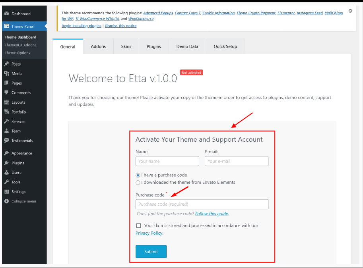This screenshot has width=363, height=268.
Task: Open the Contact Form 7 plugin link
Action: pos(188,13)
